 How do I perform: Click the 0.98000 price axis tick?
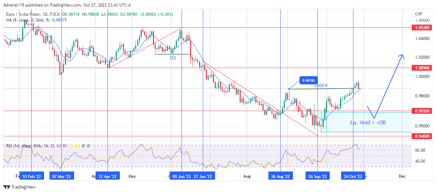[422, 96]
